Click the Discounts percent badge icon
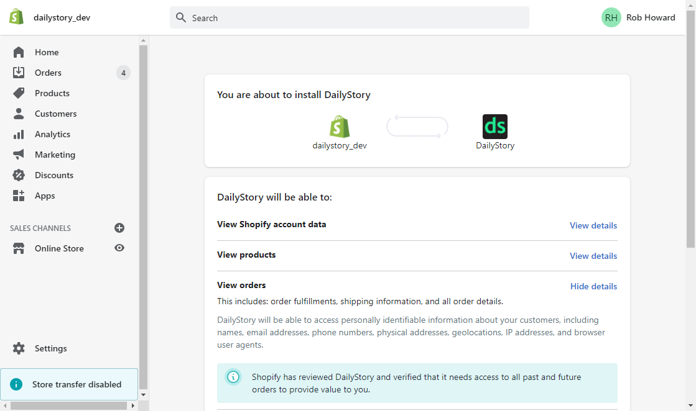 19,175
